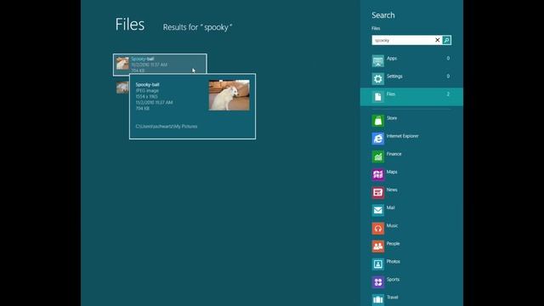Open the Sports app icon
Image resolution: width=544 pixels, height=306 pixels.
pos(377,282)
